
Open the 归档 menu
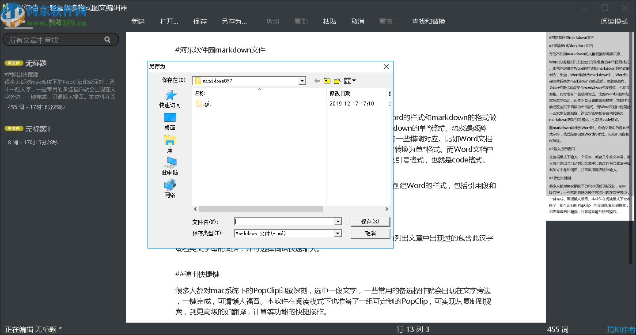point(18,21)
